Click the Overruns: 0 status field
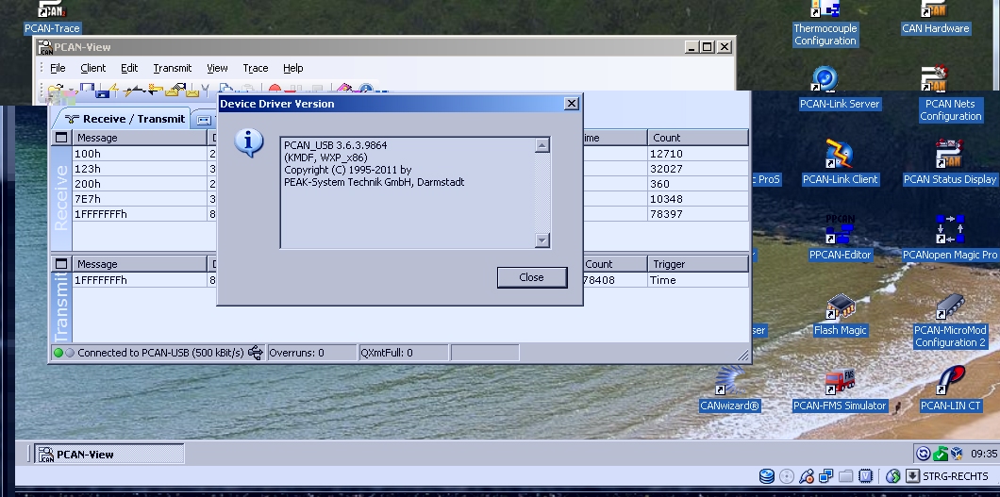 coord(312,353)
